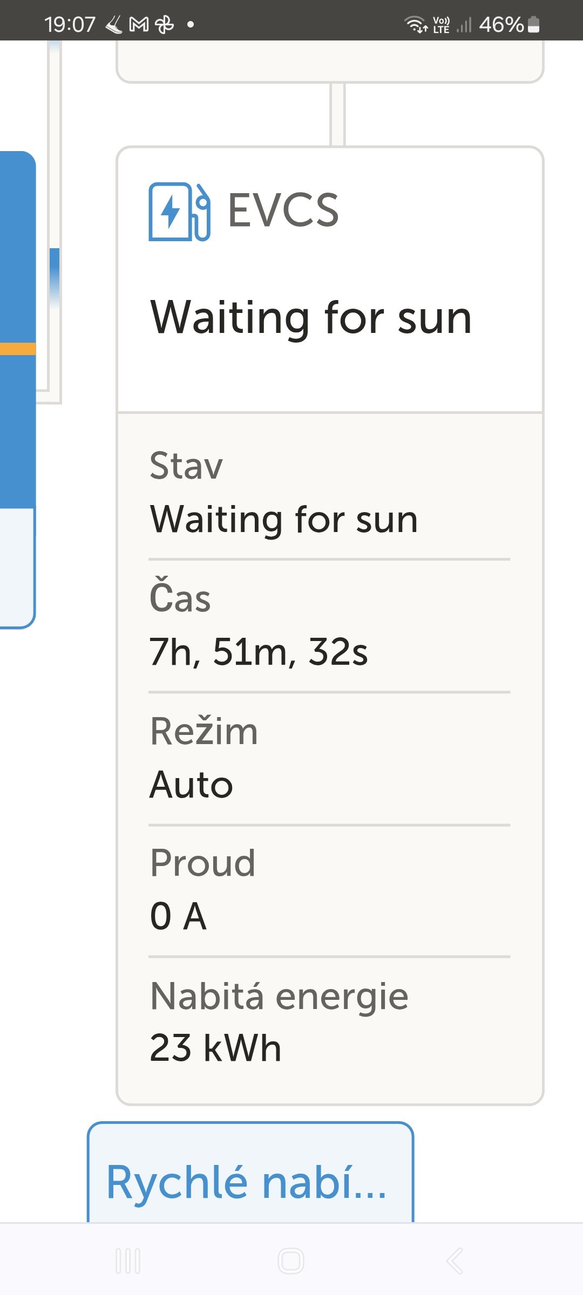Select the Nabitá energie 23 kWh row
The height and width of the screenshot is (1295, 583).
tap(329, 1023)
